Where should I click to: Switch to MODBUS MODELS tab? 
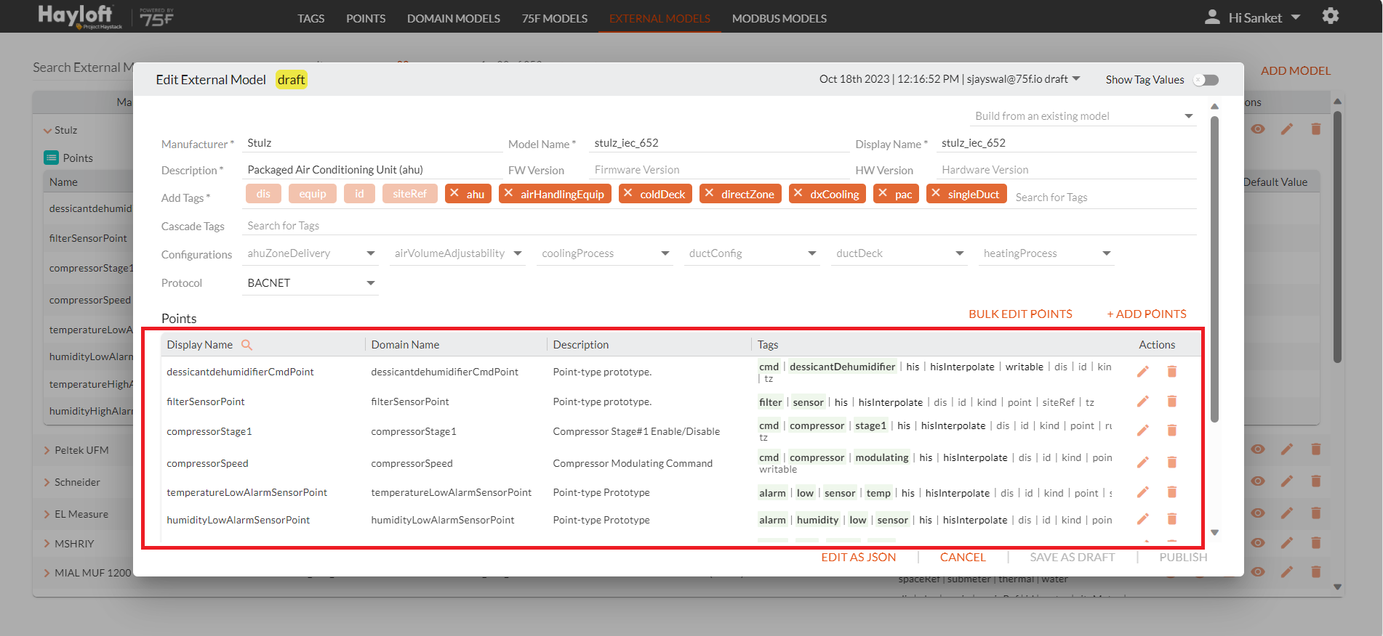[x=779, y=18]
